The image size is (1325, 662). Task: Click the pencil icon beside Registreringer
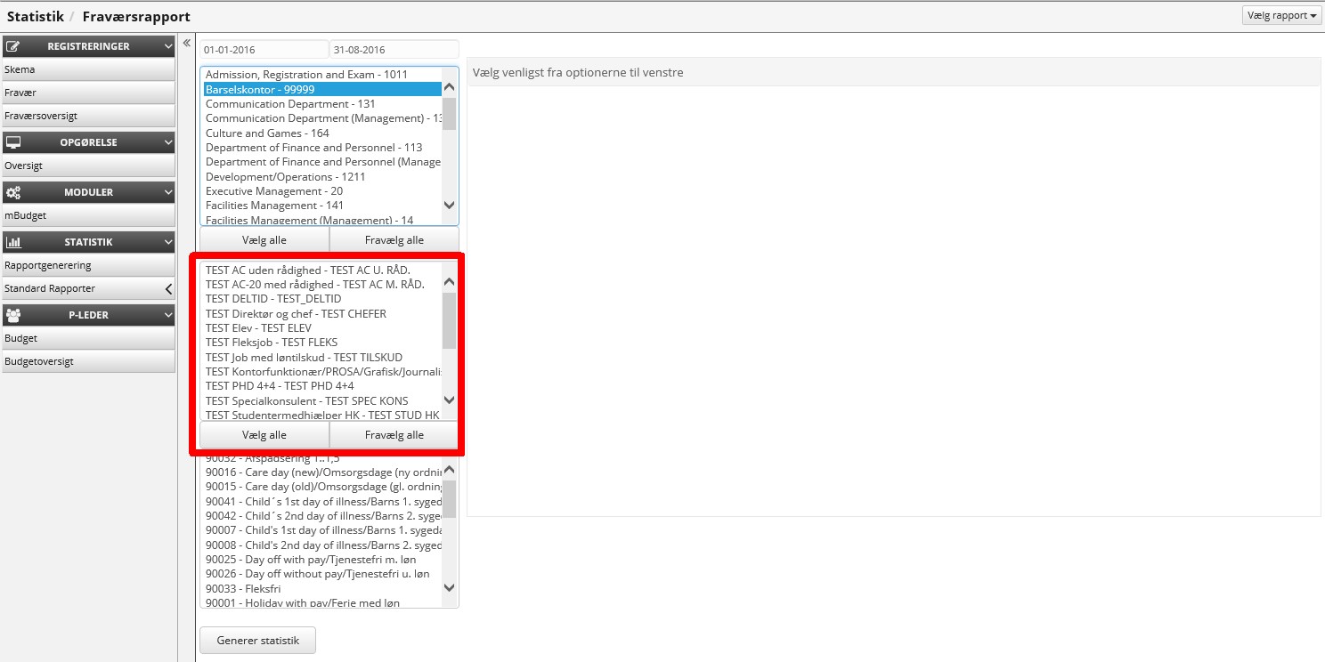(x=12, y=46)
